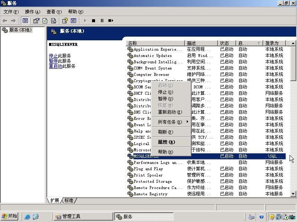Screen dimensions: 297x222
Task: Click the 服务 taskbar button
Action: click(x=144, y=216)
